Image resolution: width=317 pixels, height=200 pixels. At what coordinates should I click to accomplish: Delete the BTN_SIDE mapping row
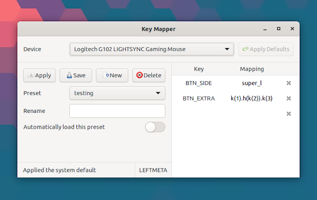(288, 83)
